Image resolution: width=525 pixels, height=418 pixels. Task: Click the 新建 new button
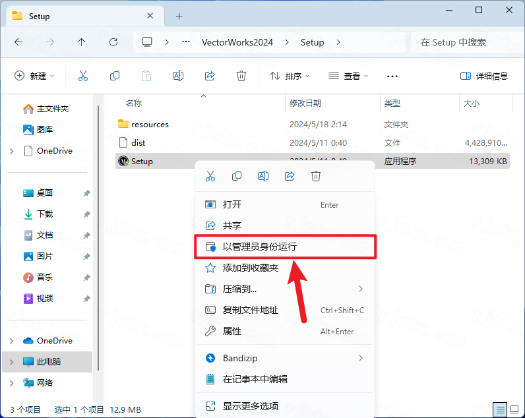pyautogui.click(x=34, y=76)
